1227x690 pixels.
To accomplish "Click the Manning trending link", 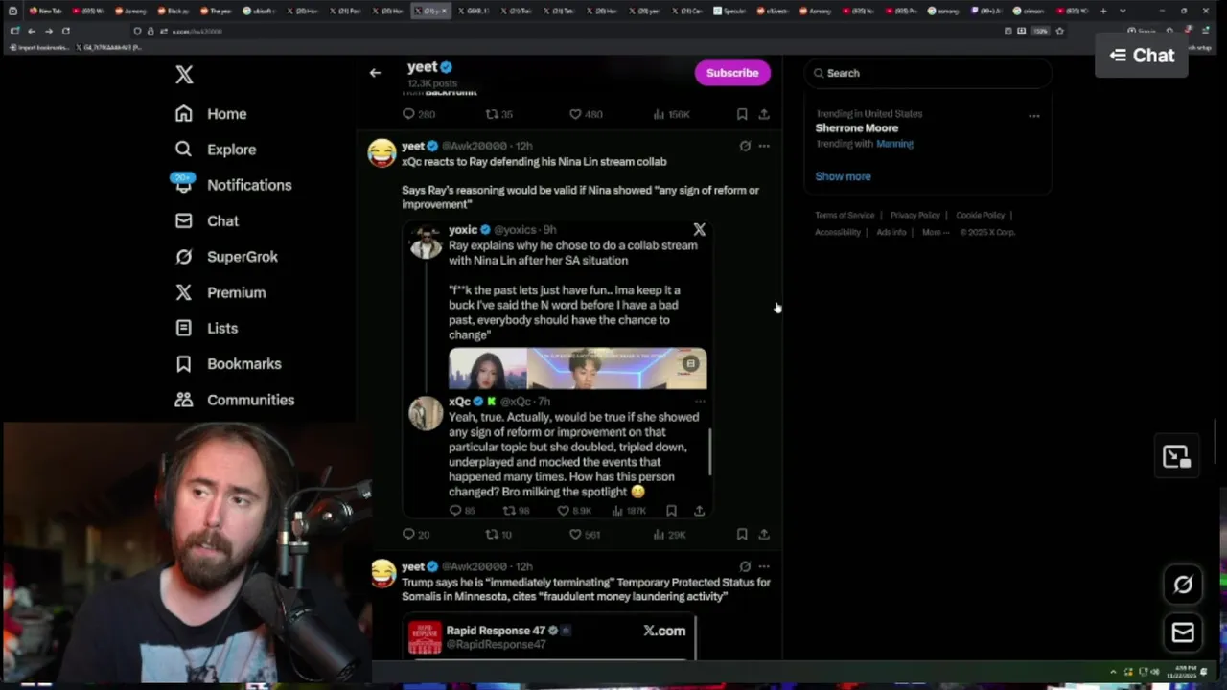I will [x=894, y=144].
